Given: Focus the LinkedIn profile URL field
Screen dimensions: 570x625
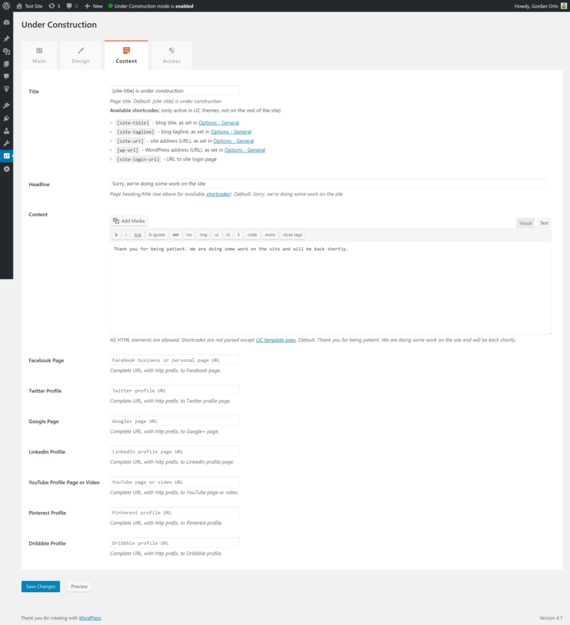Looking at the screenshot, I should point(175,452).
